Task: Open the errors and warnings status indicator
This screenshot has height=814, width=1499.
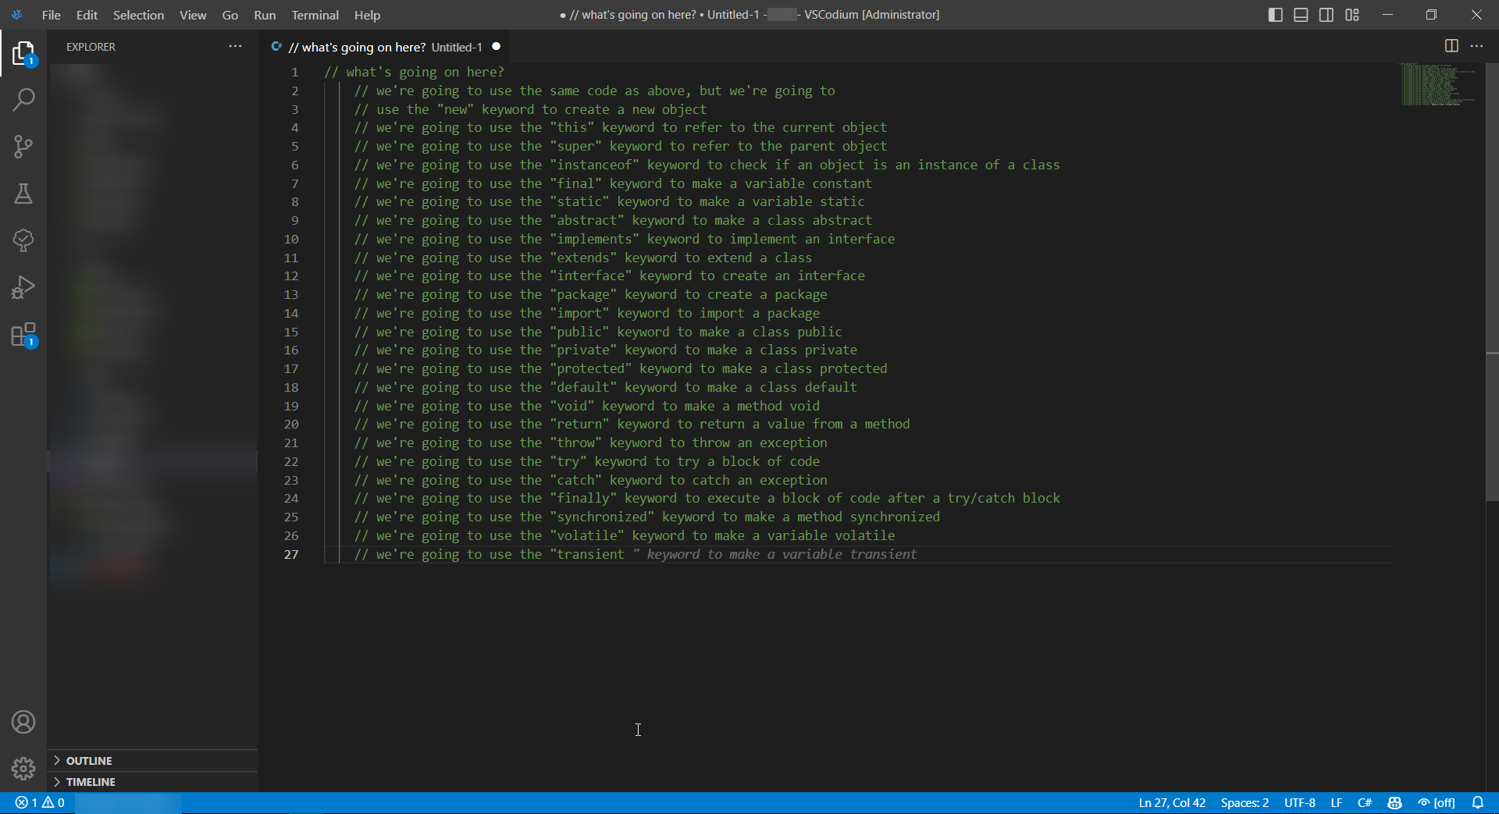Action: 40,802
